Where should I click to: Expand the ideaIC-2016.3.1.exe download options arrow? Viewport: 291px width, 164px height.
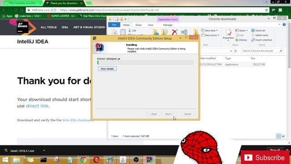(44, 150)
